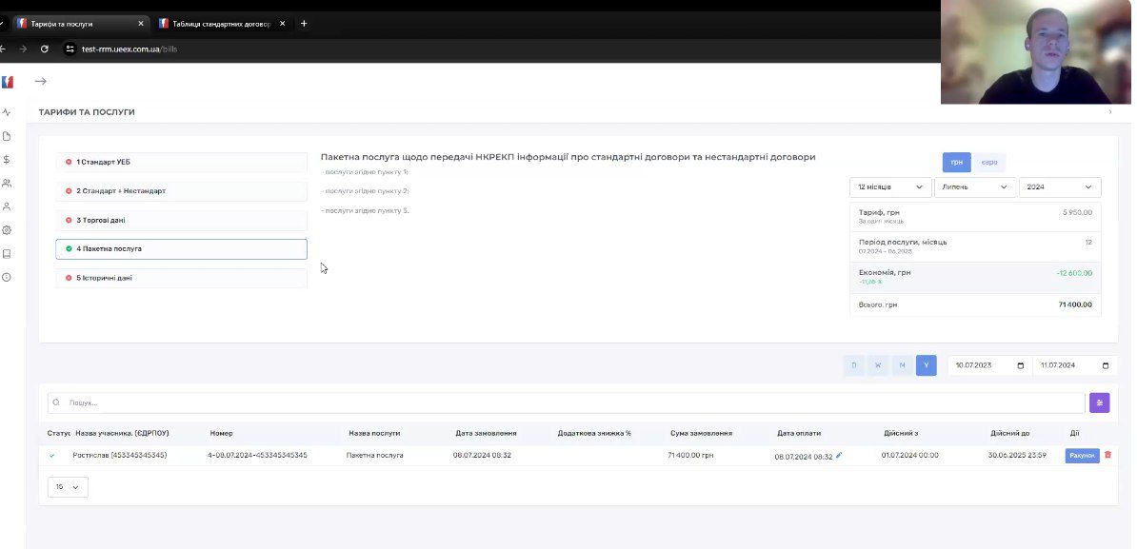Switch currency to євро
The image size is (1137, 549).
point(989,163)
